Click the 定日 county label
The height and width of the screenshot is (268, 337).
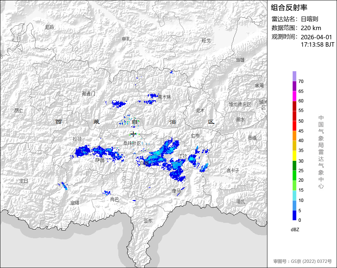pyautogui.click(x=23, y=181)
